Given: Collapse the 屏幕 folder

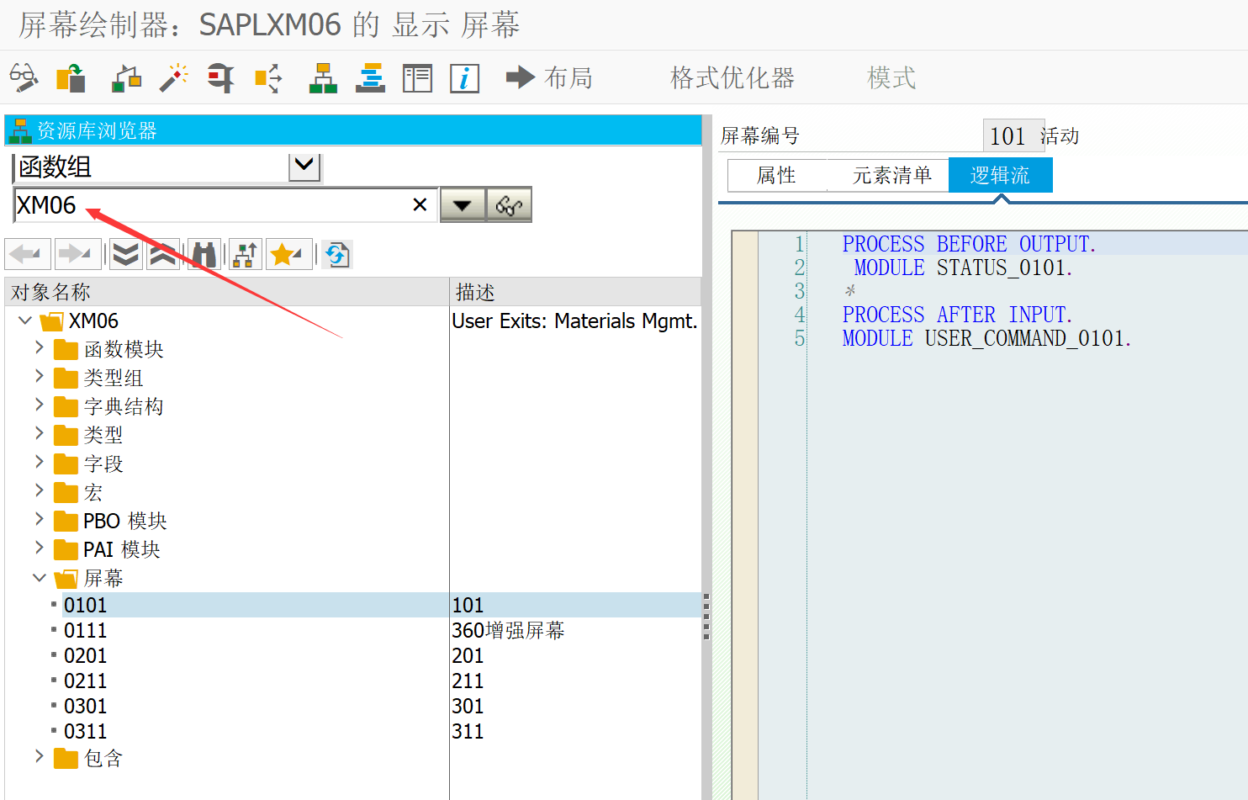Looking at the screenshot, I should [39, 577].
